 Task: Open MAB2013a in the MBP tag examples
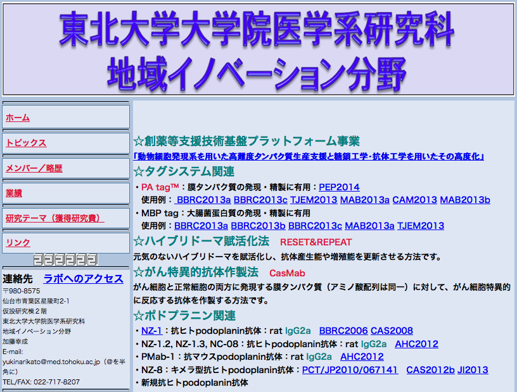[369, 226]
